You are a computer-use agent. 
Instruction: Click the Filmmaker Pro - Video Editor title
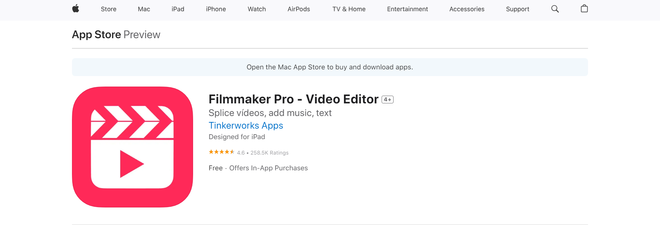[293, 99]
